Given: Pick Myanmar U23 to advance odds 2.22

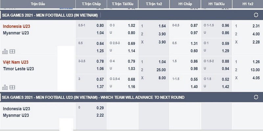Looking at the screenshot, I should (100, 115).
